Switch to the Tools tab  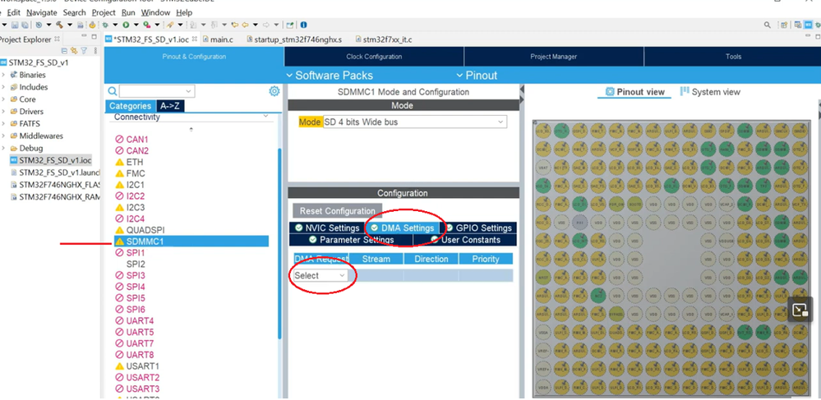pyautogui.click(x=733, y=57)
